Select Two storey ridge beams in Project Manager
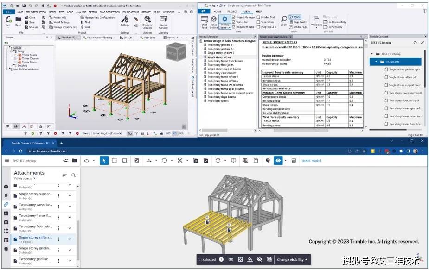This screenshot has height=270, width=429. (221, 97)
